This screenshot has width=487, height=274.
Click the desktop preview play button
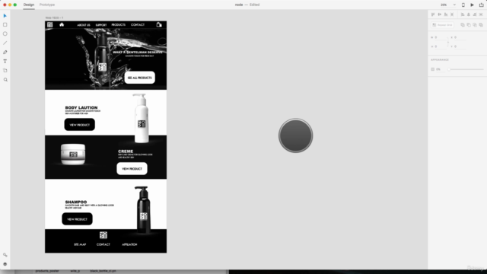472,5
